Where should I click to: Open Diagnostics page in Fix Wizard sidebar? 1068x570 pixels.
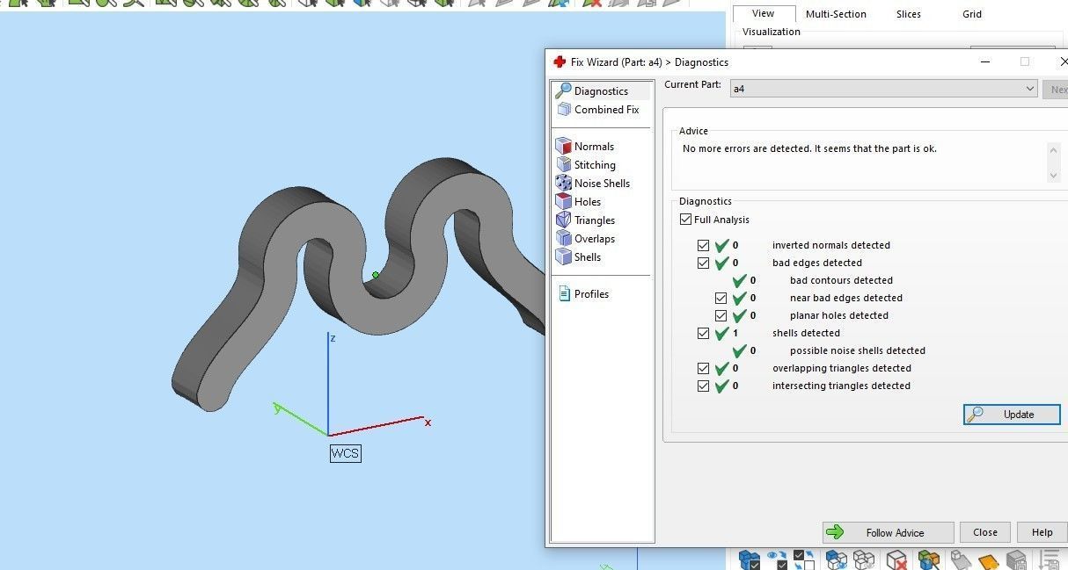pos(601,91)
